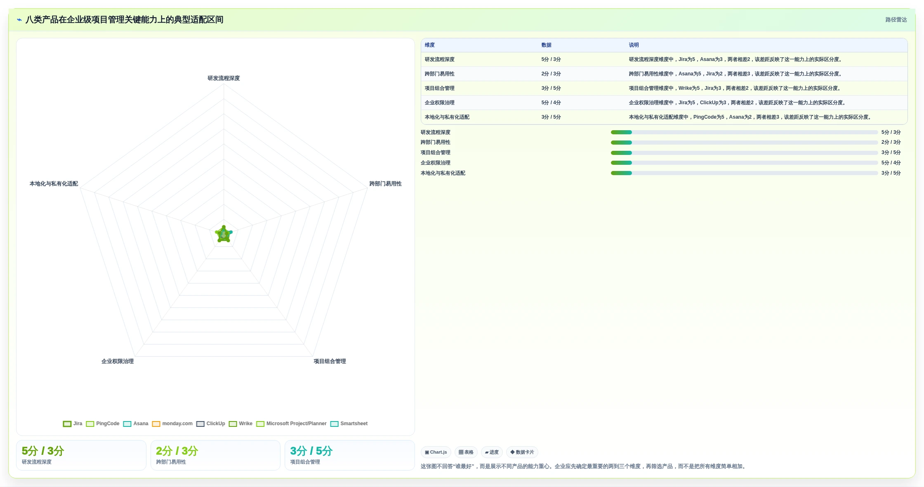Screen dimensions: 924x487
Task: Click the 表格 tag
Action: [466, 452]
